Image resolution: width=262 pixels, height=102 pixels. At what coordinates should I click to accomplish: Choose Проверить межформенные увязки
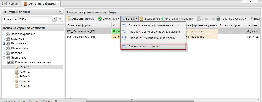click(x=153, y=38)
